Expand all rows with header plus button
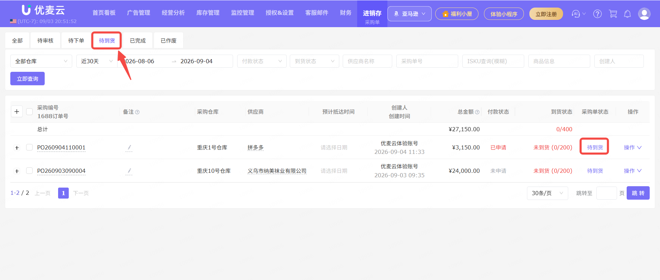Viewport: 660px width, 280px height. (x=17, y=112)
